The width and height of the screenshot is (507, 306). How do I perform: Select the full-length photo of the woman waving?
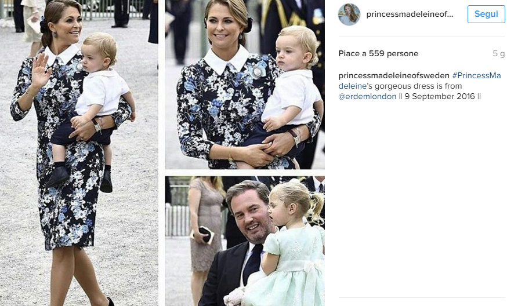pyautogui.click(x=79, y=153)
